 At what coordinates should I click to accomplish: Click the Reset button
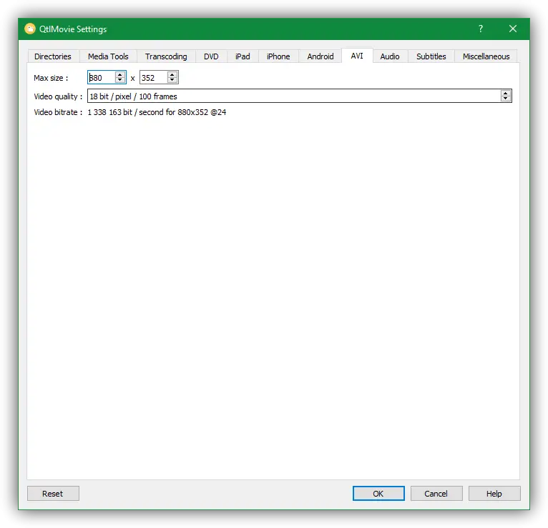pos(53,494)
